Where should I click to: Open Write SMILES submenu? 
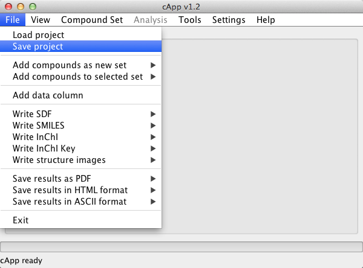pyautogui.click(x=80, y=126)
